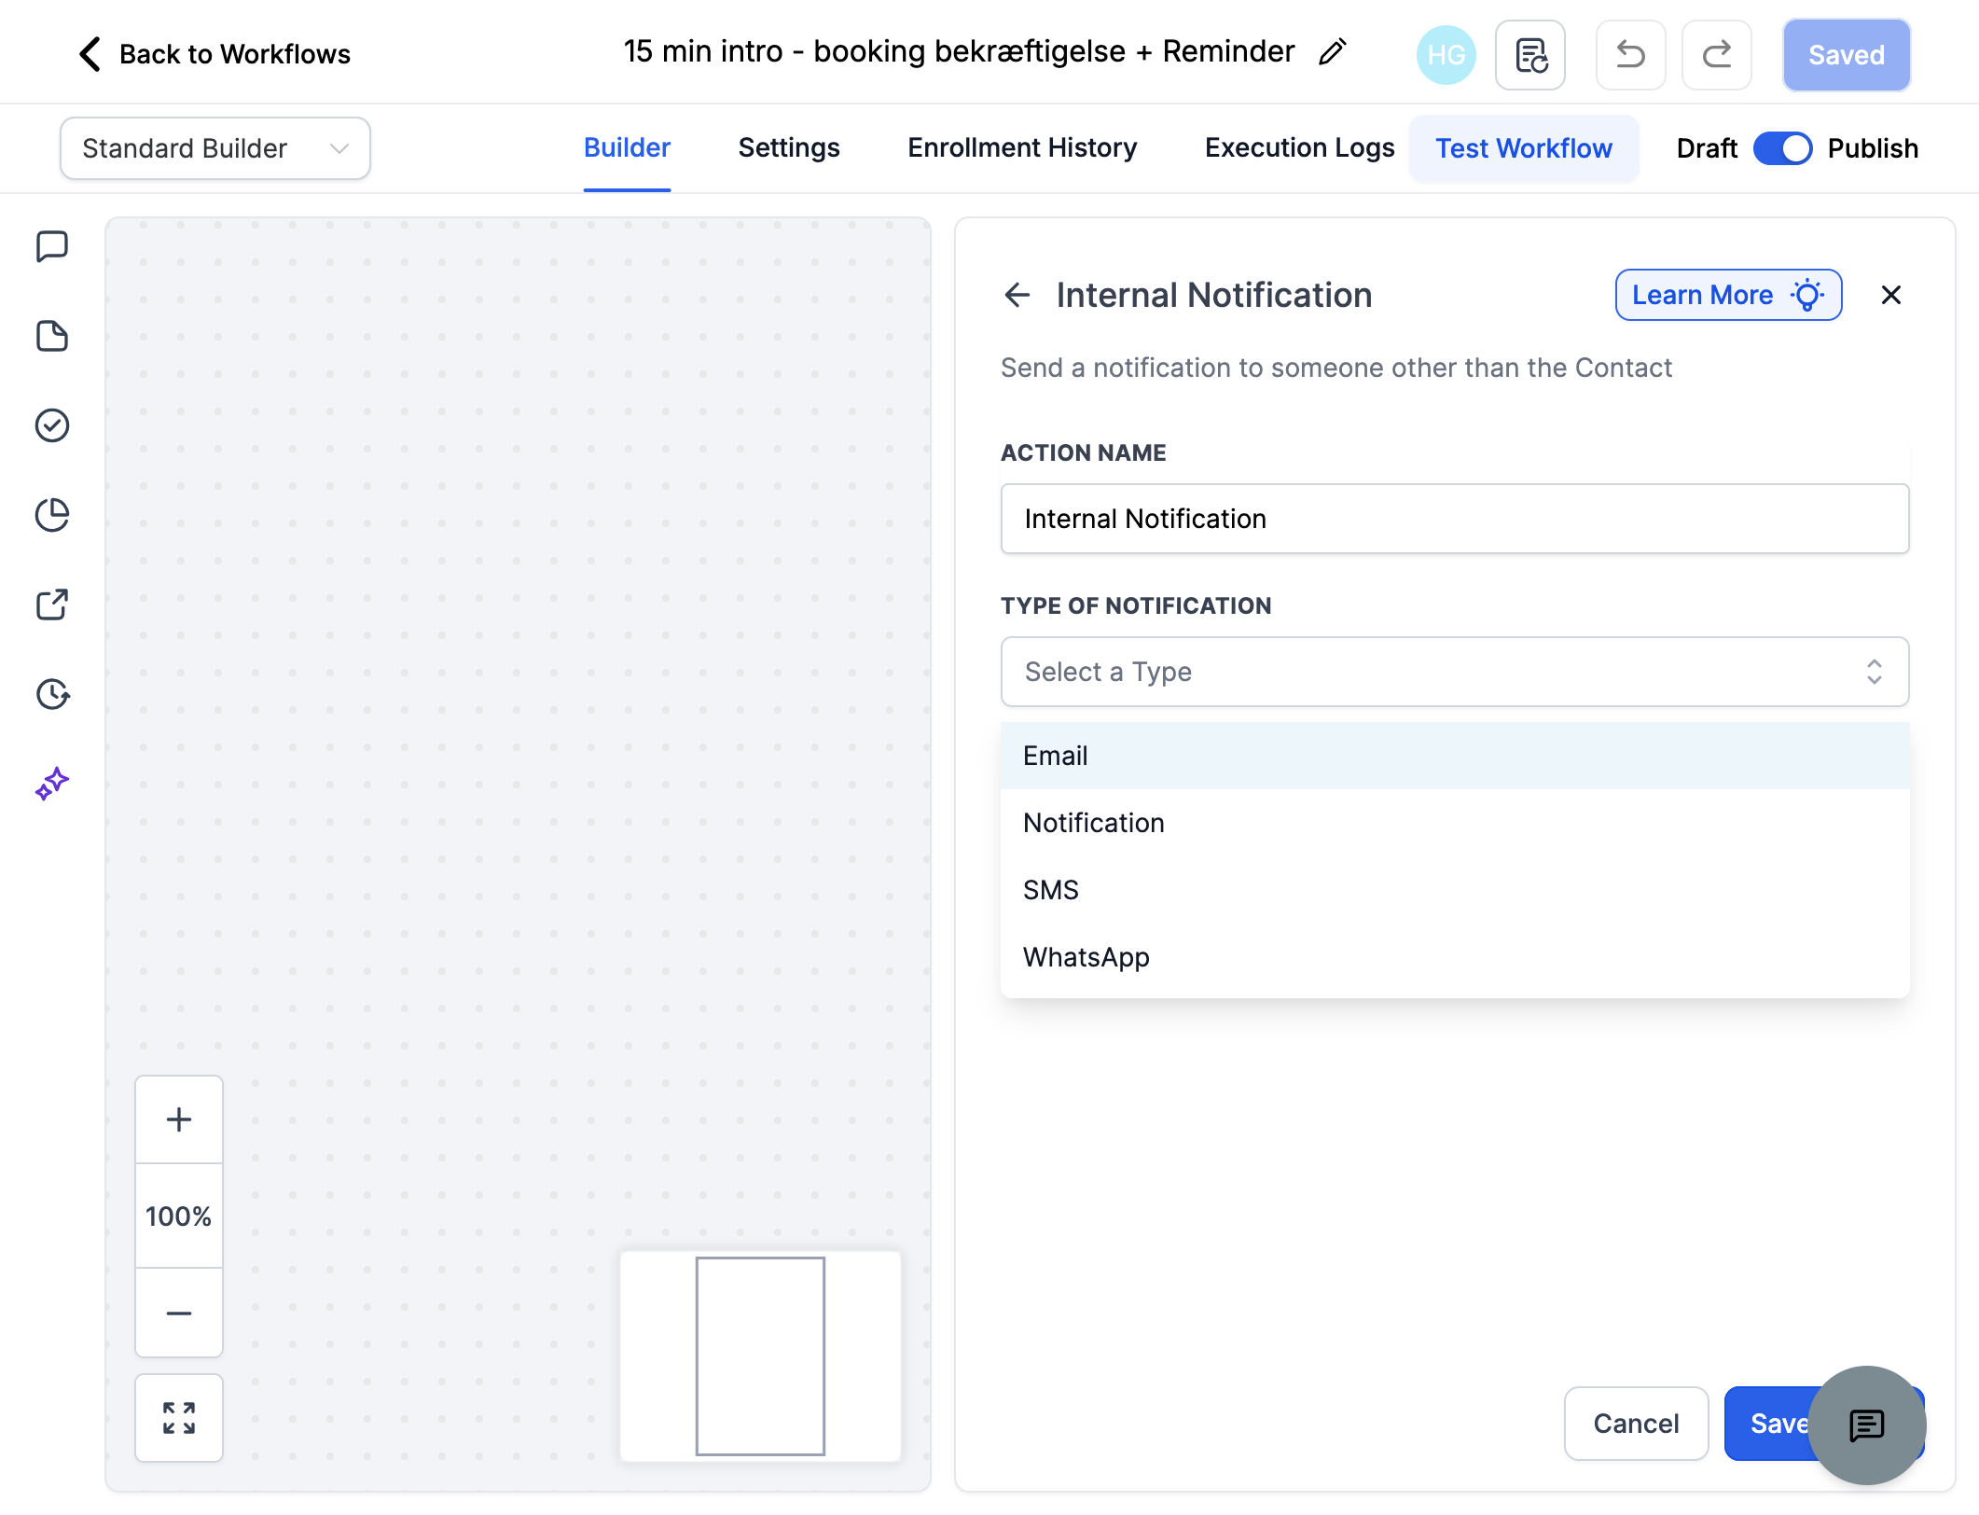Choose WhatsApp notification type

[x=1455, y=957]
